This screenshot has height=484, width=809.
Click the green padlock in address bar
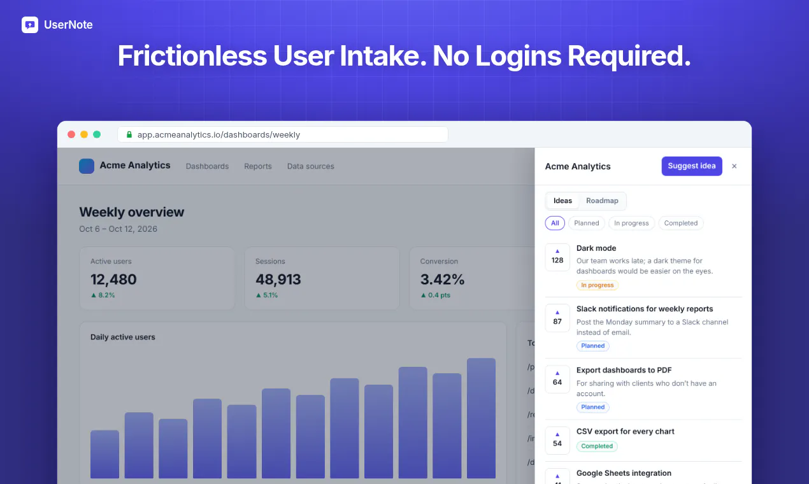tap(129, 134)
